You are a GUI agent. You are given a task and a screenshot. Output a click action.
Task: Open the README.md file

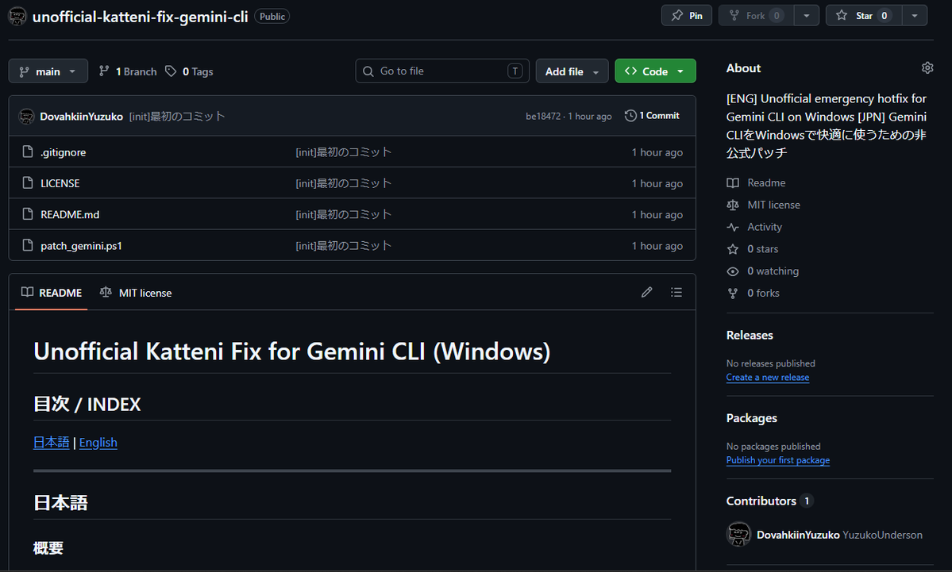click(70, 215)
